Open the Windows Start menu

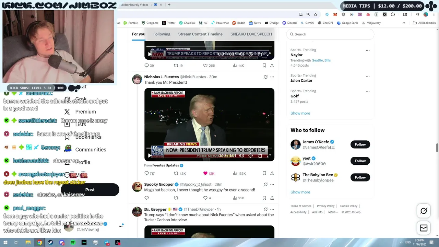pyautogui.click(x=5, y=243)
